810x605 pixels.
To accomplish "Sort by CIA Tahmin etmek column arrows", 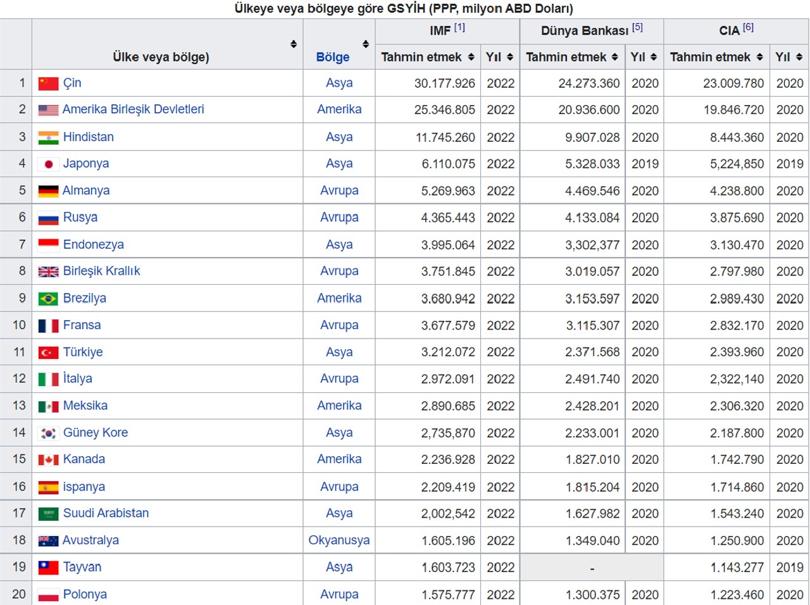I will [759, 57].
